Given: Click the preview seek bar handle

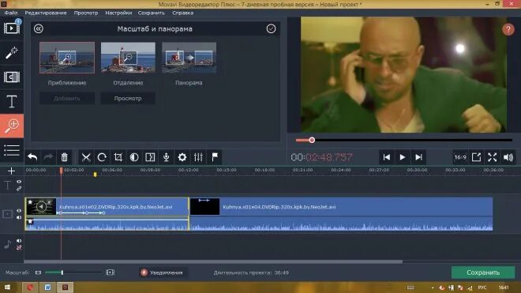Looking at the screenshot, I should point(312,140).
